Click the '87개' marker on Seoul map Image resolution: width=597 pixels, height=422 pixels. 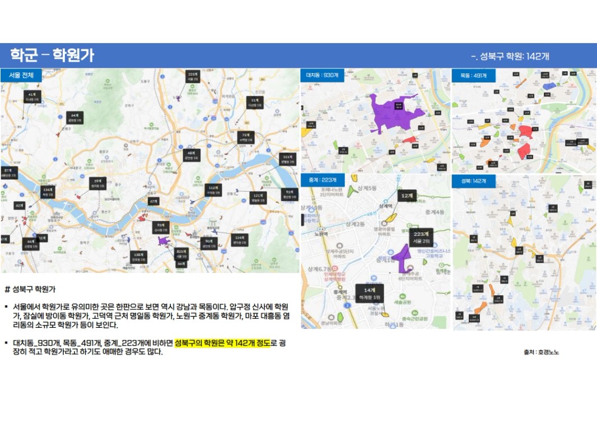pos(8,173)
